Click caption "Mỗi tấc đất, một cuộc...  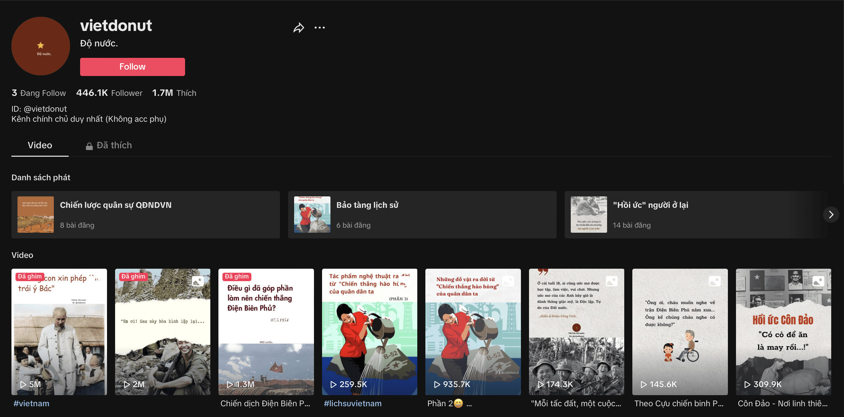pyautogui.click(x=576, y=404)
